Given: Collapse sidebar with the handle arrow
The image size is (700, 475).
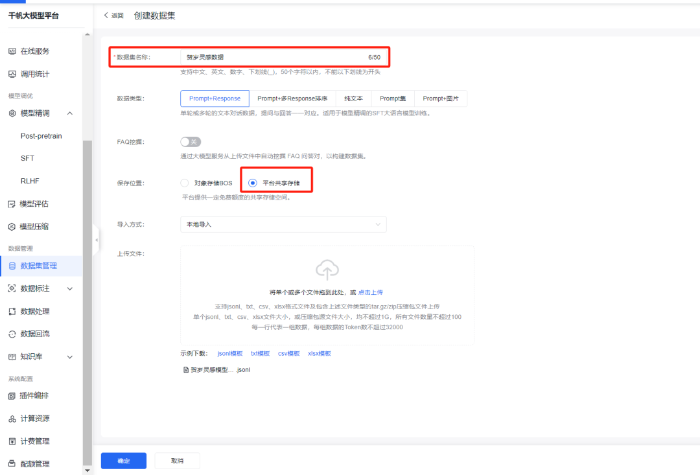Looking at the screenshot, I should tap(96, 240).
